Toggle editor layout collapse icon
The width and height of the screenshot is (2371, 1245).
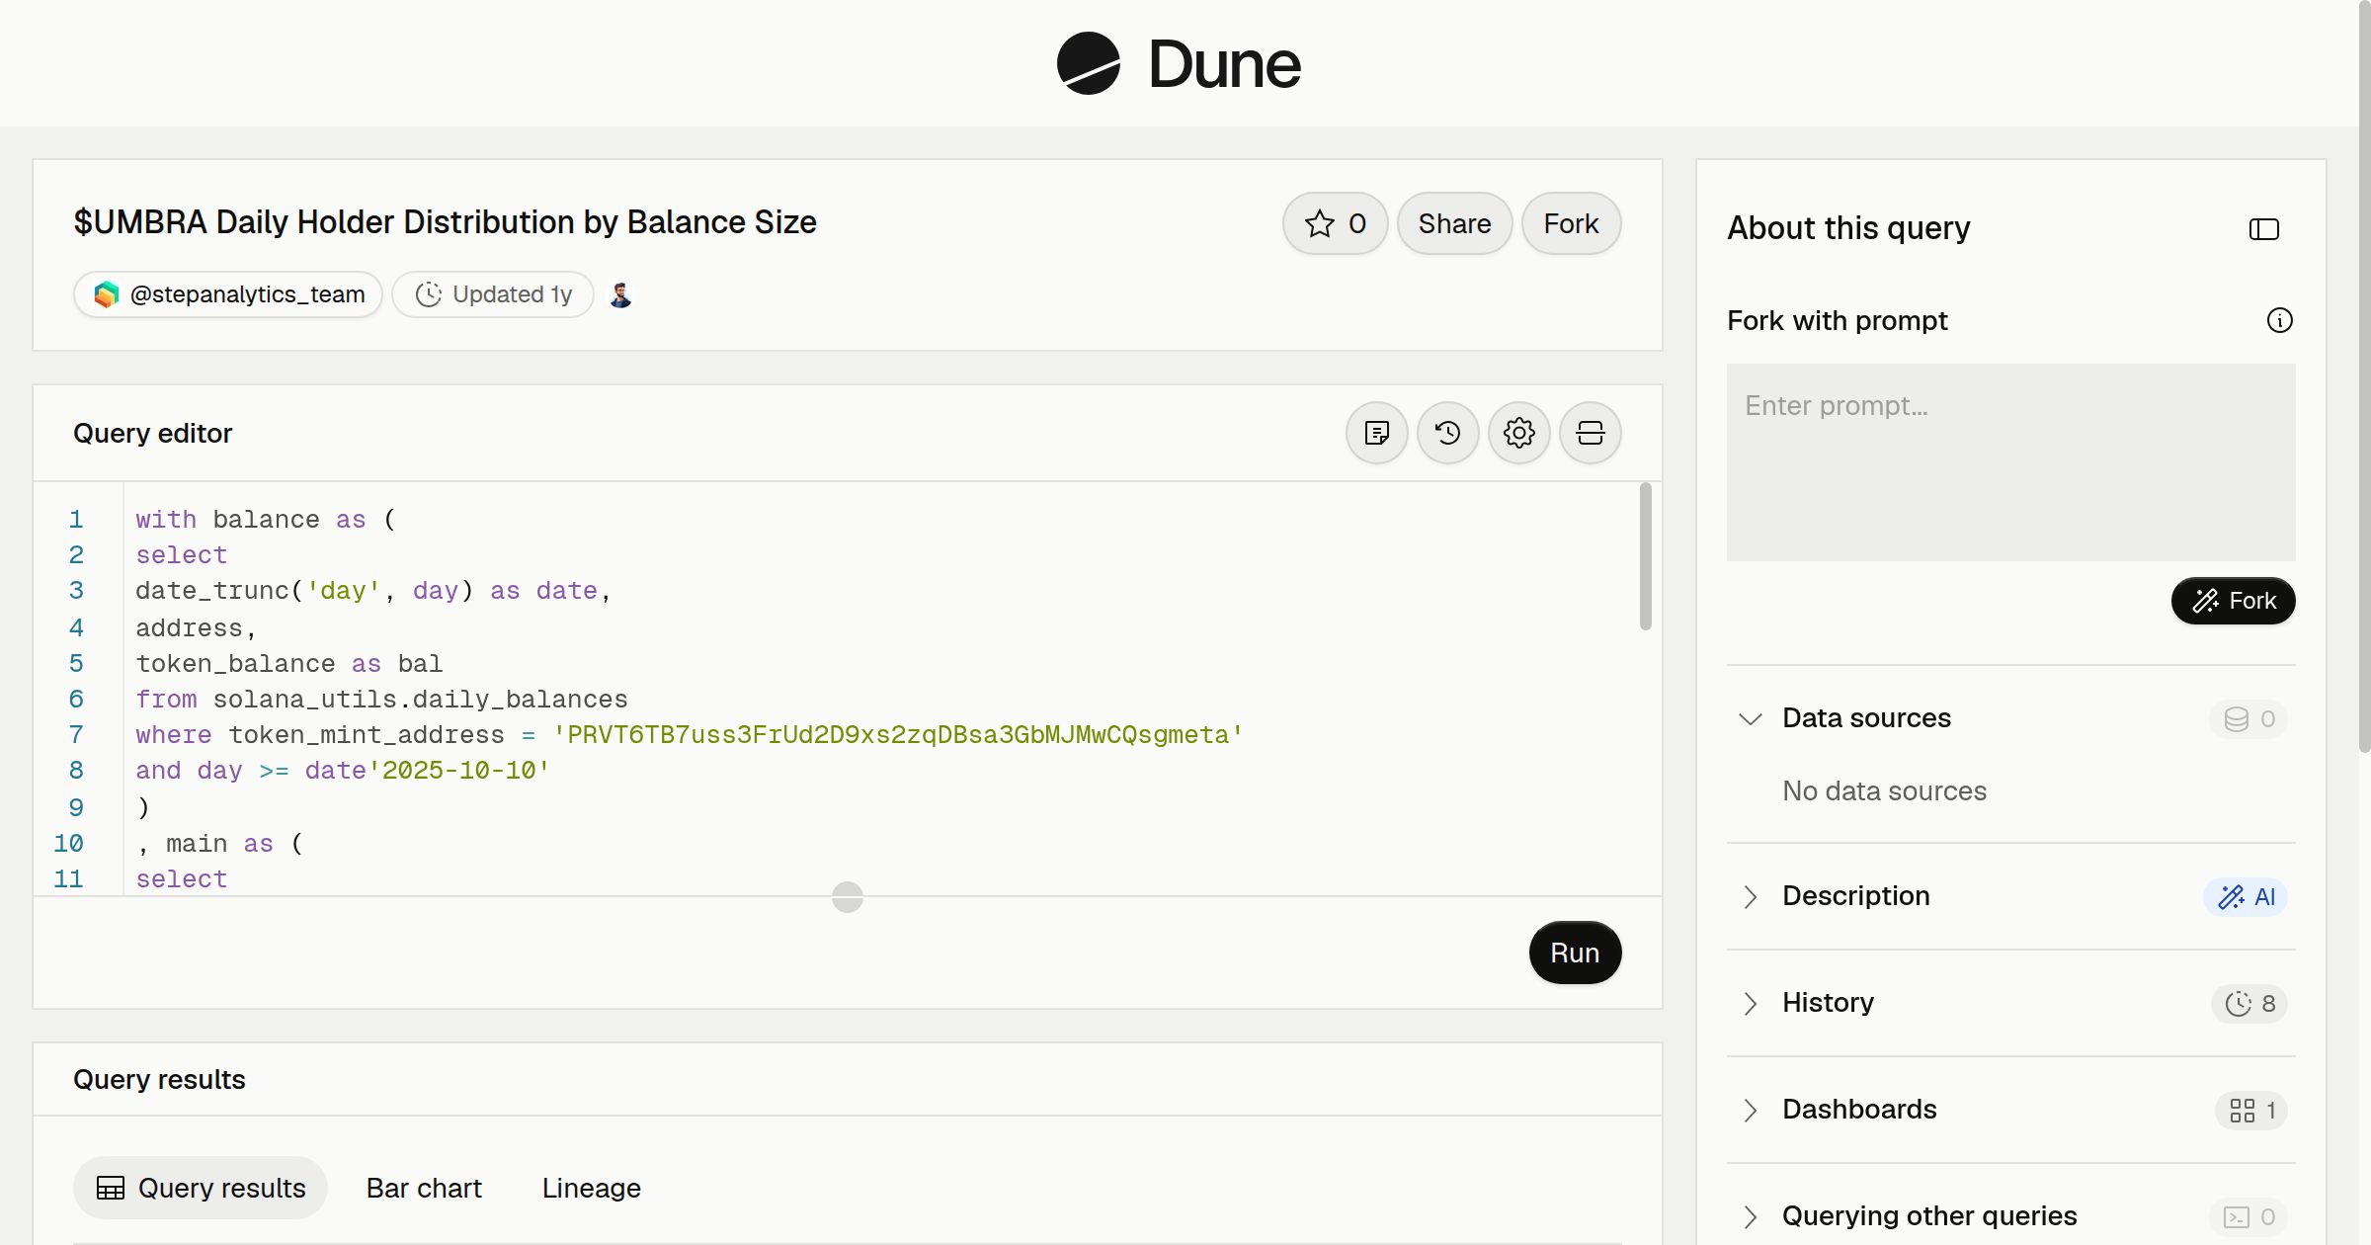click(x=1590, y=433)
